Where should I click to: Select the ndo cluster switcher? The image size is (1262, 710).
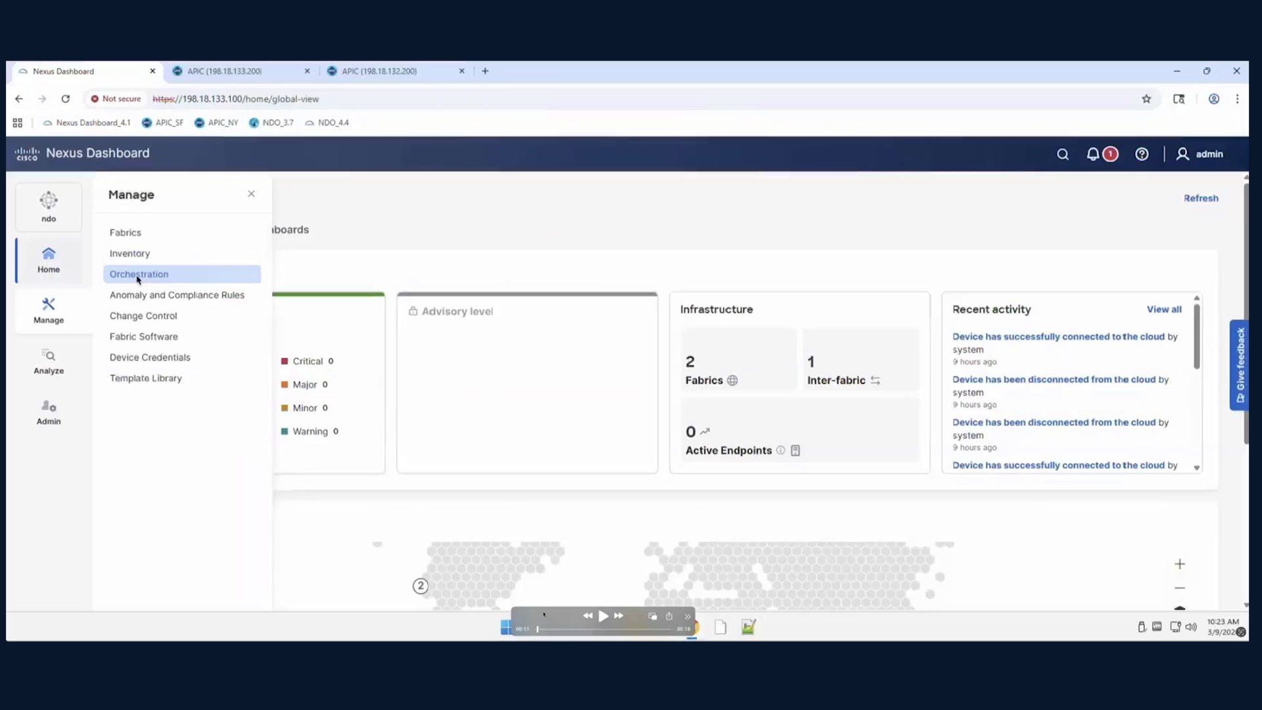point(49,207)
